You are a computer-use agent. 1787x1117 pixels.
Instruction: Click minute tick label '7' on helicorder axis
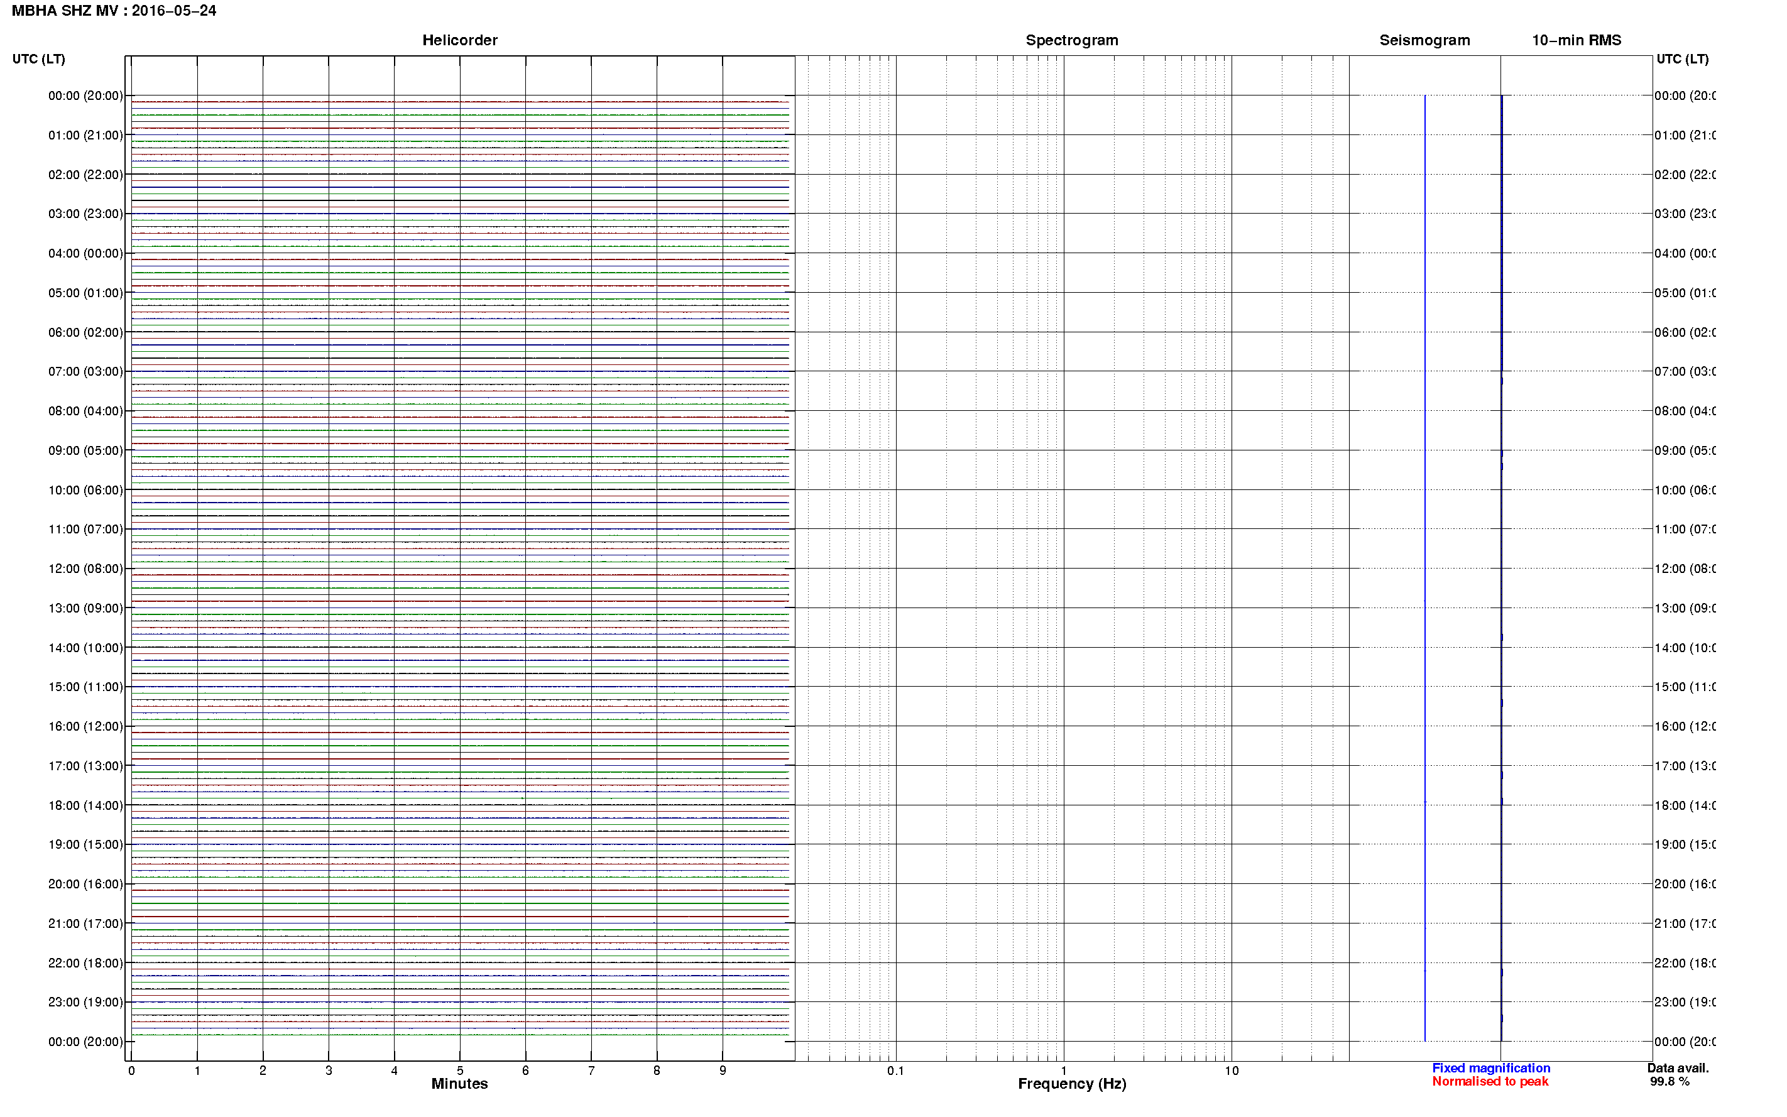pyautogui.click(x=591, y=1071)
